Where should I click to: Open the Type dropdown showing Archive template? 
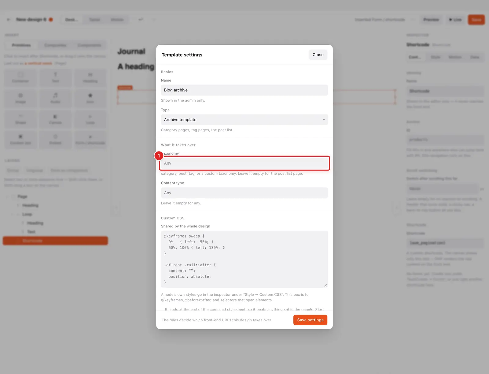[x=244, y=120]
